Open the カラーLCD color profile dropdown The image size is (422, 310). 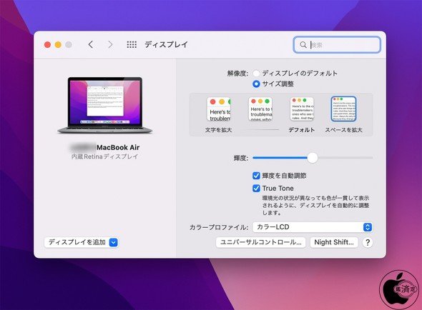[313, 227]
